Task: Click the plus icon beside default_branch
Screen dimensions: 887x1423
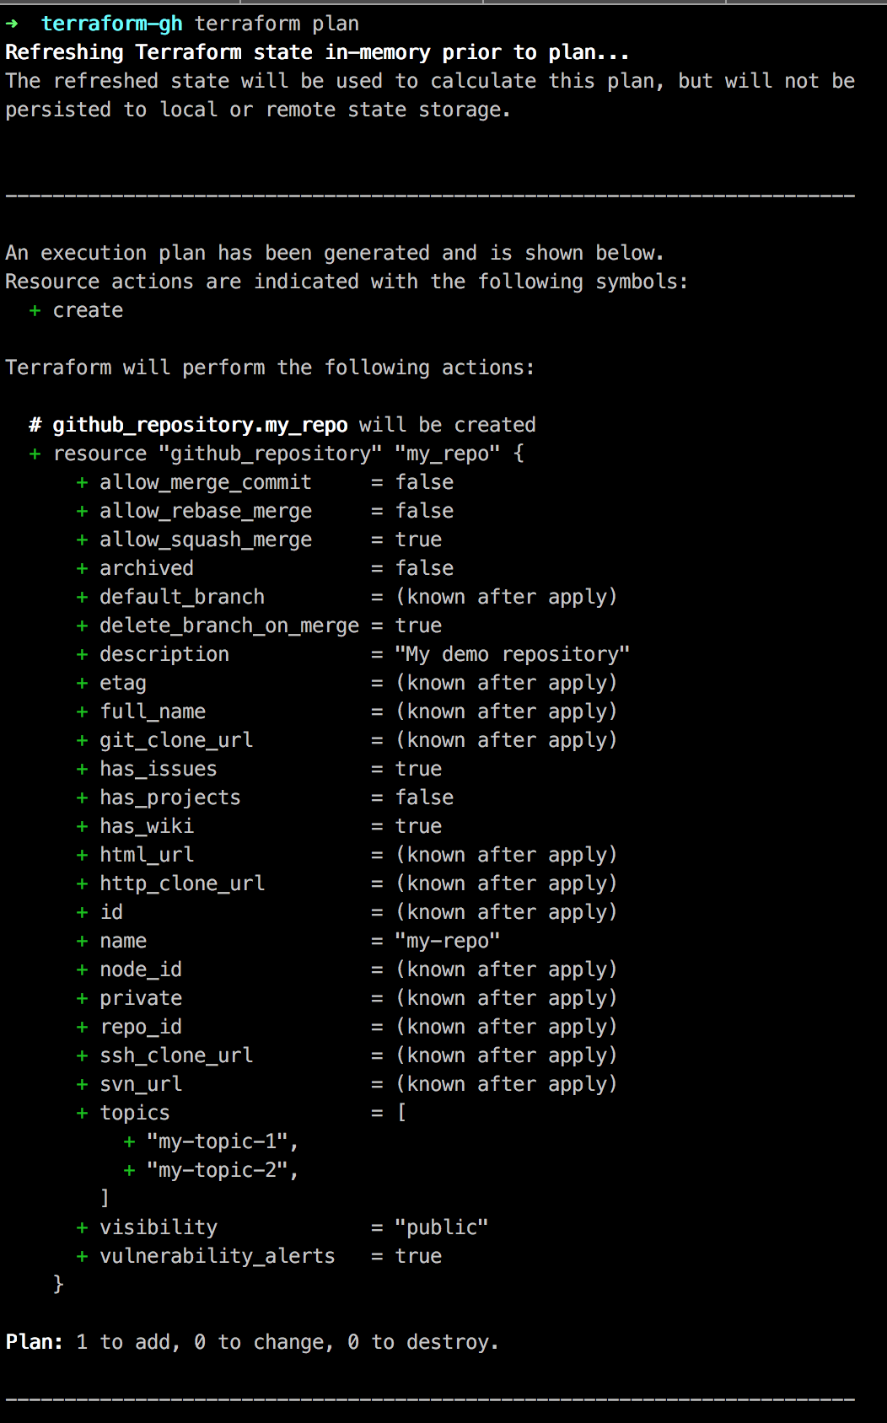Action: click(x=82, y=598)
